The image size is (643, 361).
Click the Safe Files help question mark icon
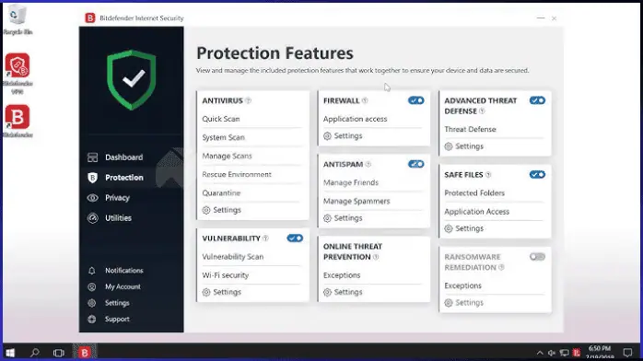[x=488, y=175]
